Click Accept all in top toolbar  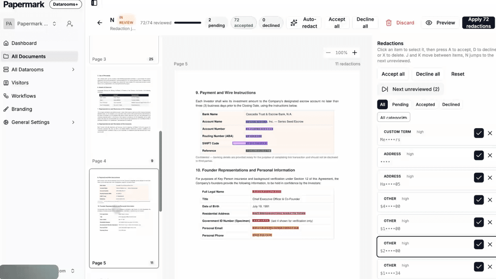coord(337,23)
